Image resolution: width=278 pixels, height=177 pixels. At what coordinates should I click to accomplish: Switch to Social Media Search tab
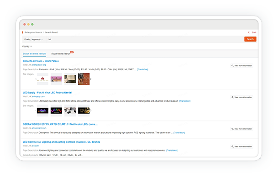[x=60, y=54]
